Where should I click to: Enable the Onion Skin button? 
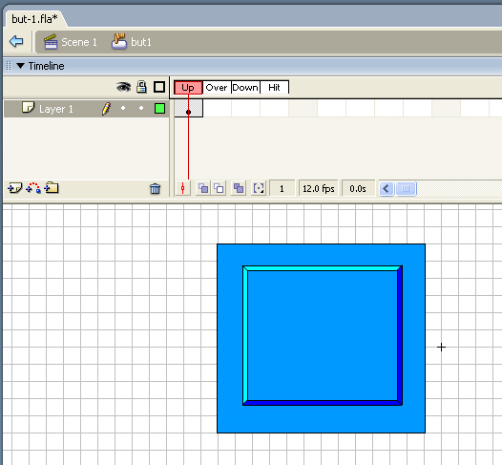203,188
